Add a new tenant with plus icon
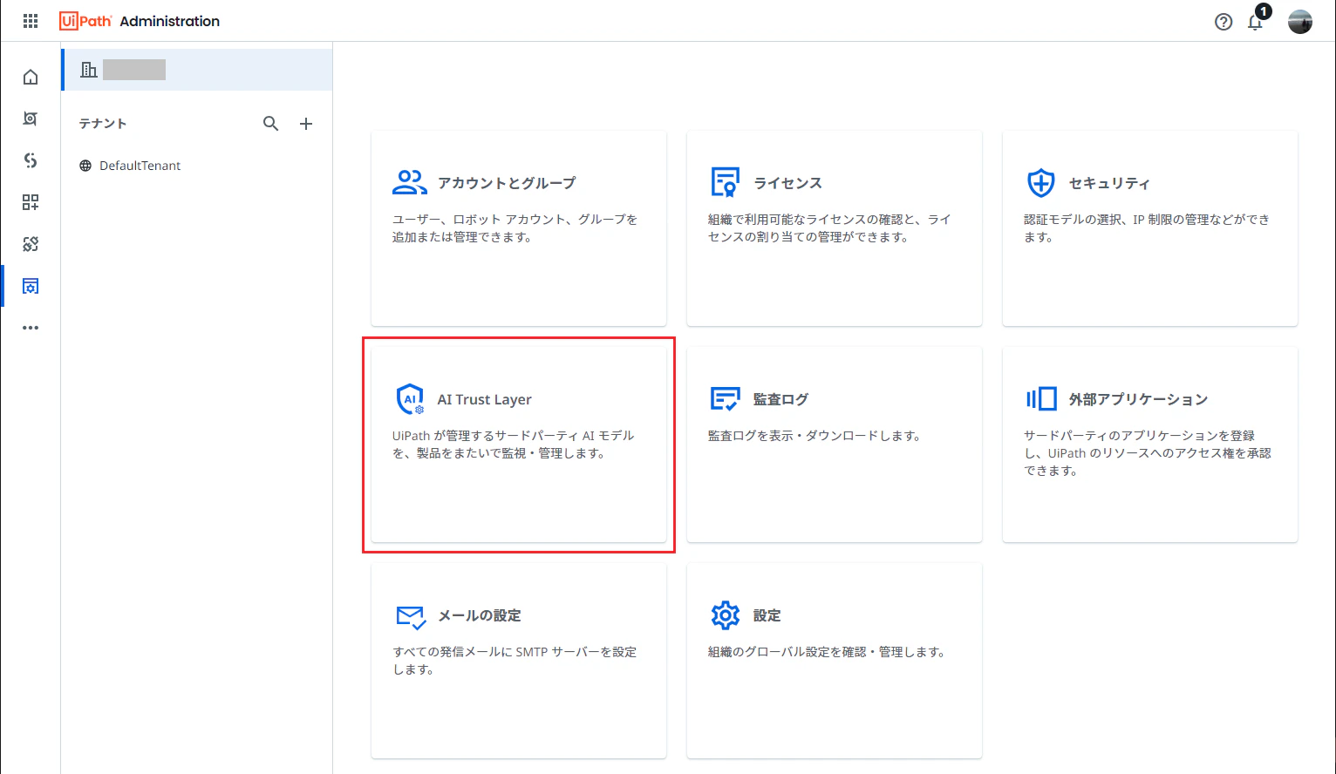The image size is (1336, 774). [306, 124]
